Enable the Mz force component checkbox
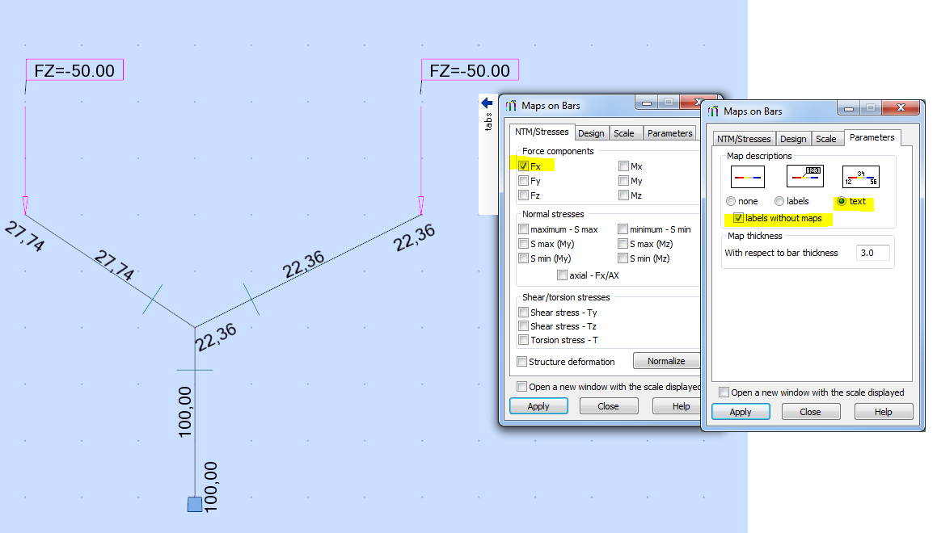Image resolution: width=937 pixels, height=533 pixels. (623, 195)
